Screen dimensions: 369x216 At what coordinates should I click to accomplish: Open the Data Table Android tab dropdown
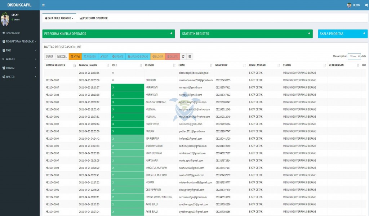pyautogui.click(x=59, y=18)
